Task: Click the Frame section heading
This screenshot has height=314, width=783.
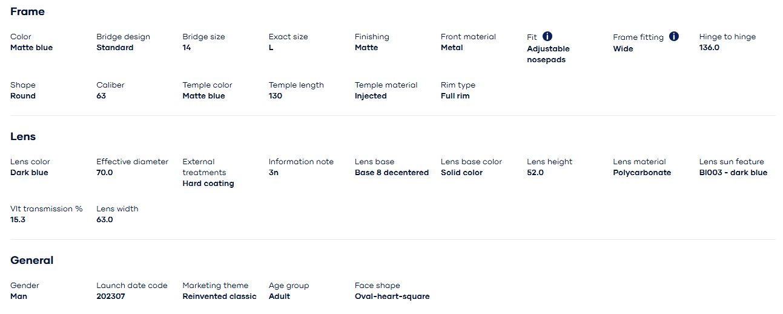Action: [27, 11]
